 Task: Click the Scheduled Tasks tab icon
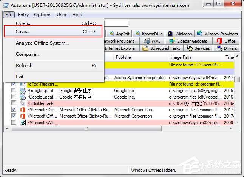pos(146,48)
